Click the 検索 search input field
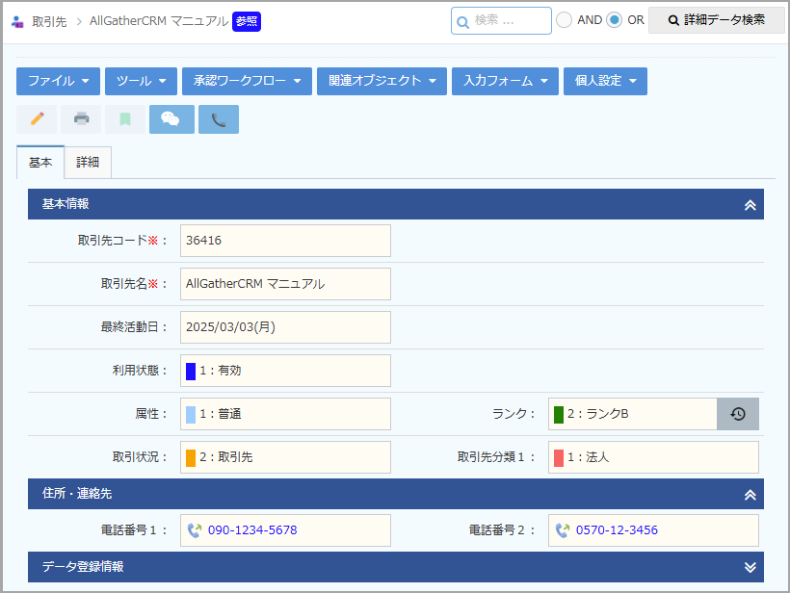The width and height of the screenshot is (790, 593). pos(501,20)
